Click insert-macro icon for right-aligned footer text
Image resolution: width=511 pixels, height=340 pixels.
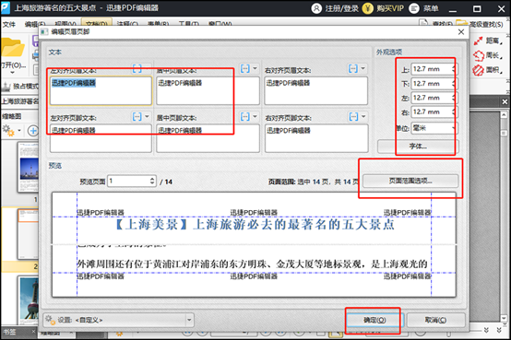click(353, 117)
